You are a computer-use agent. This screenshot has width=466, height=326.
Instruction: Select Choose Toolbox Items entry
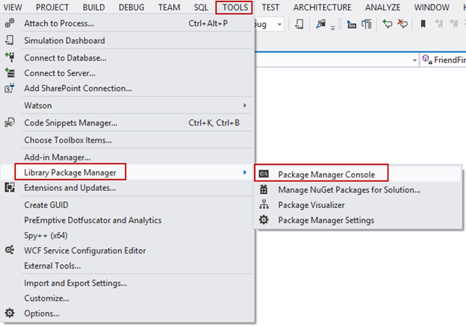[128, 140]
